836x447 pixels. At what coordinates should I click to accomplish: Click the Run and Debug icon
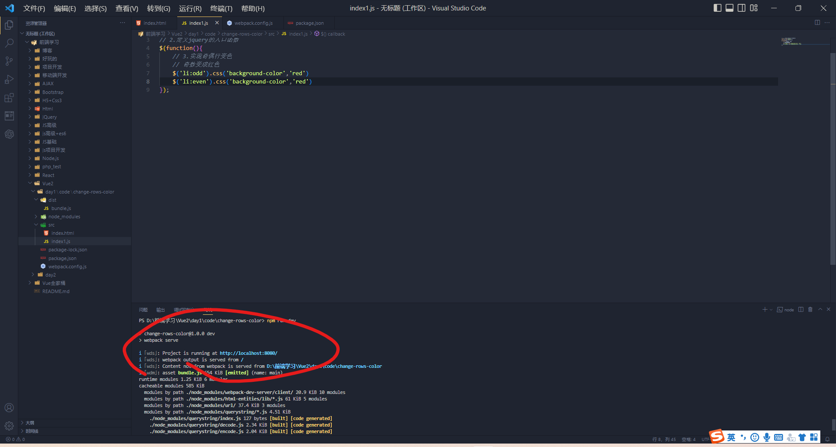click(9, 79)
